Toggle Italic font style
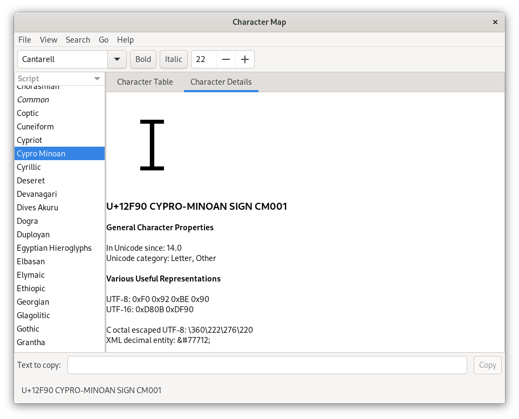 pos(174,59)
